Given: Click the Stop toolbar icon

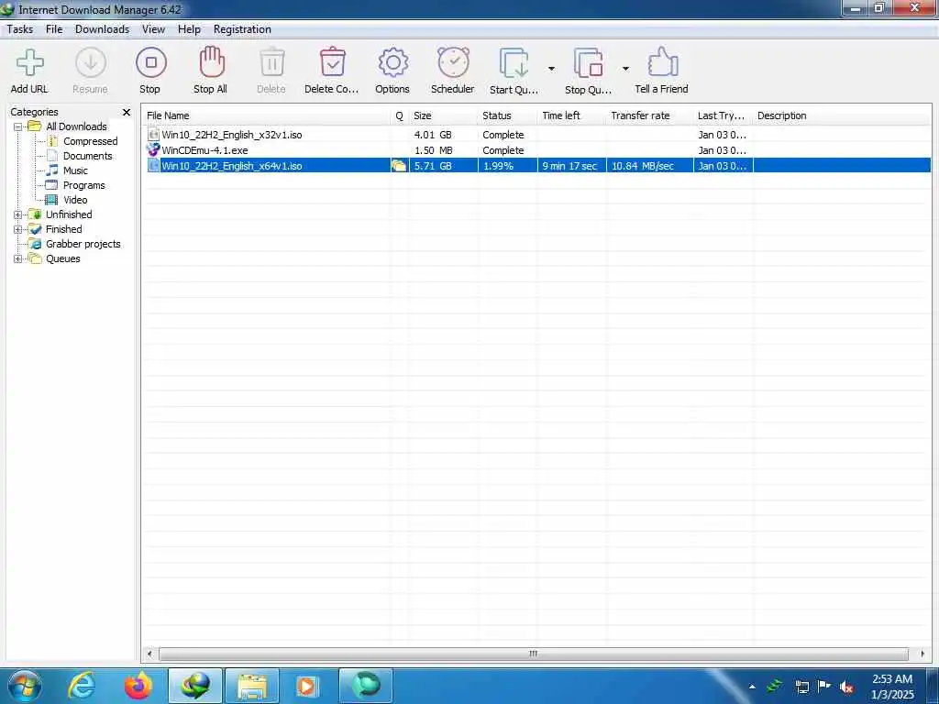Looking at the screenshot, I should (151, 63).
